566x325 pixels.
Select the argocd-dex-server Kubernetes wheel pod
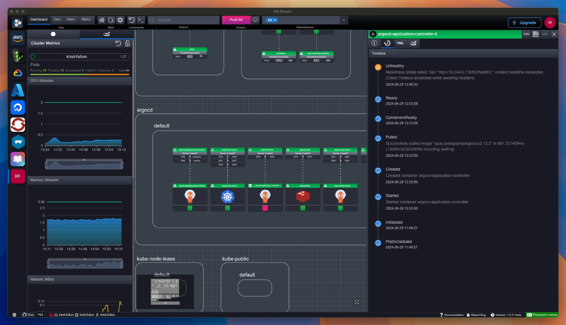[227, 197]
